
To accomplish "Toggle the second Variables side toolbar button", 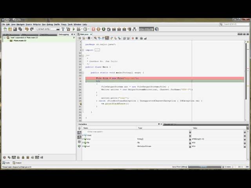I will click(x=79, y=133).
